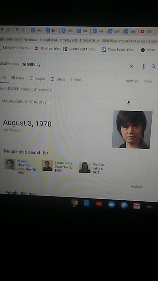Click the magnifying glass search icon
This screenshot has height=281, width=158.
tap(153, 67)
